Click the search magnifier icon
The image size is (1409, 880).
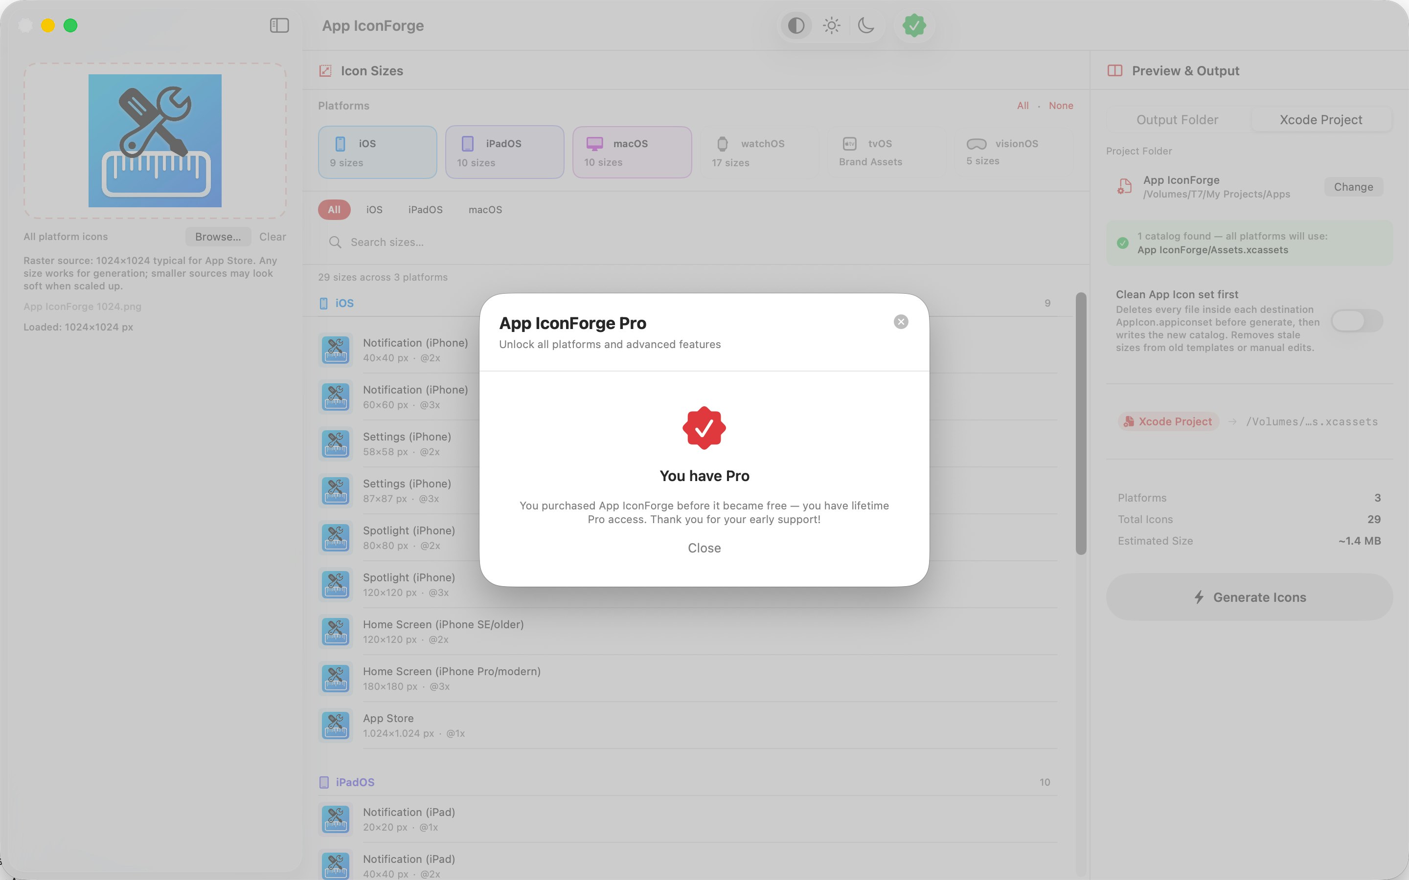tap(335, 242)
